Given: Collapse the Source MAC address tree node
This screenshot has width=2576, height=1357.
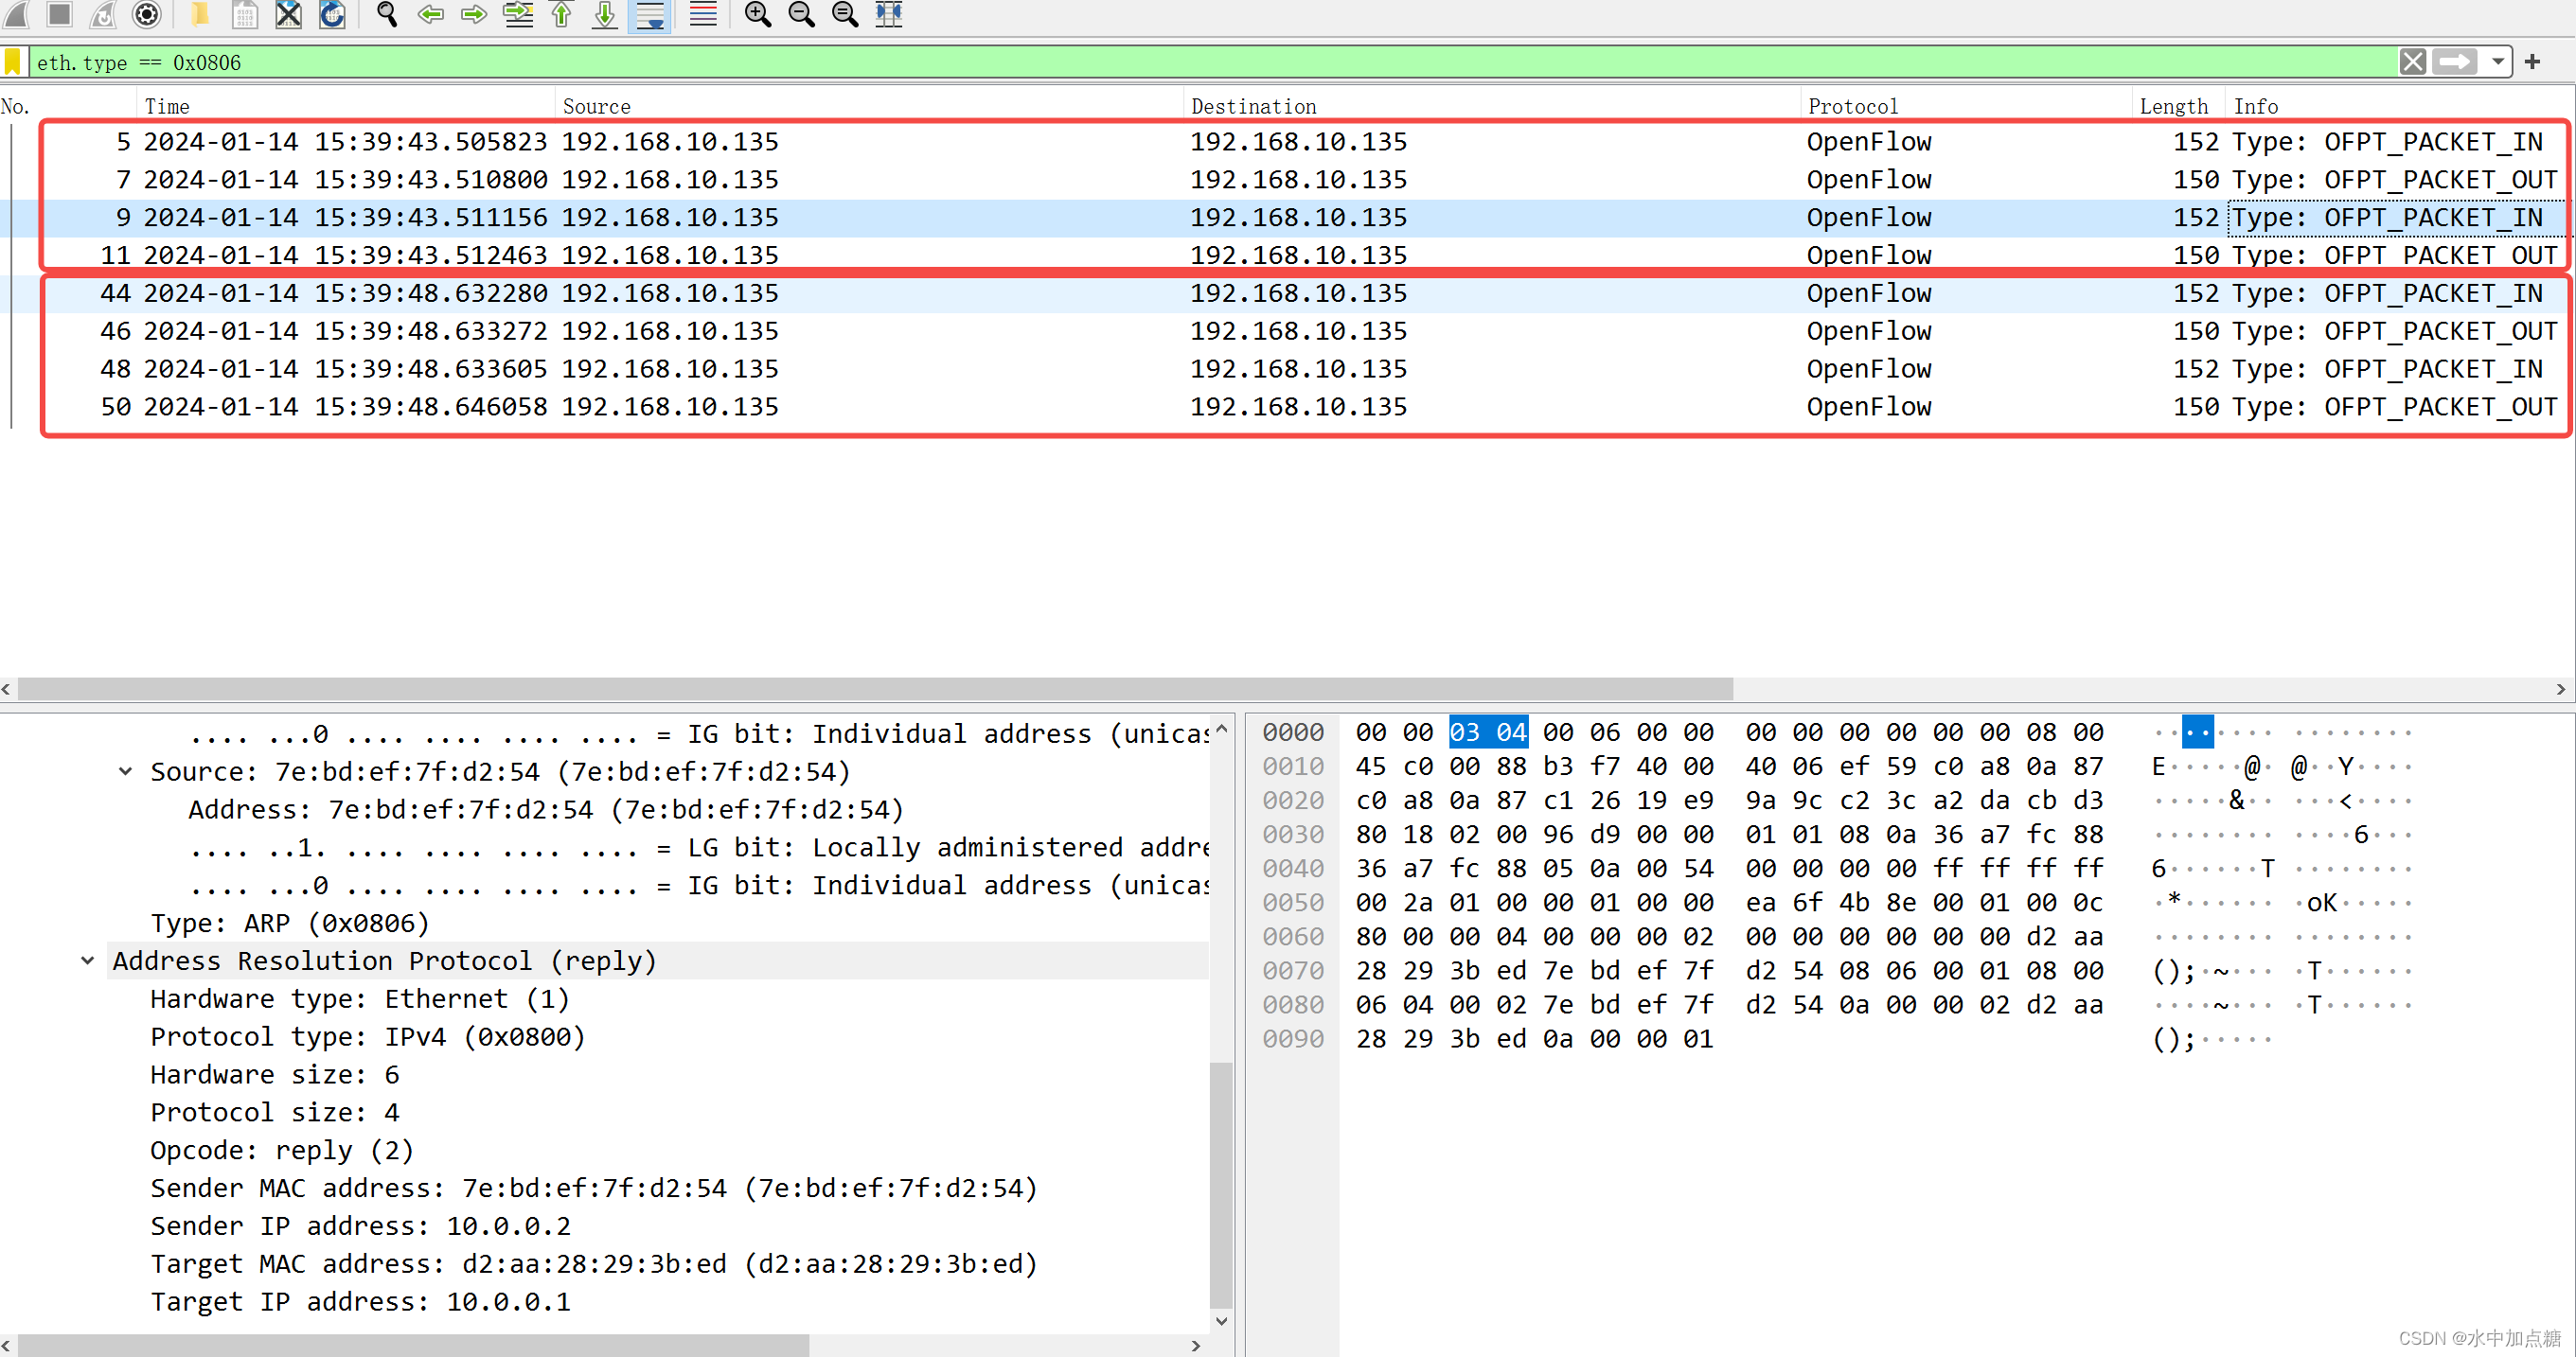Looking at the screenshot, I should coord(125,771).
